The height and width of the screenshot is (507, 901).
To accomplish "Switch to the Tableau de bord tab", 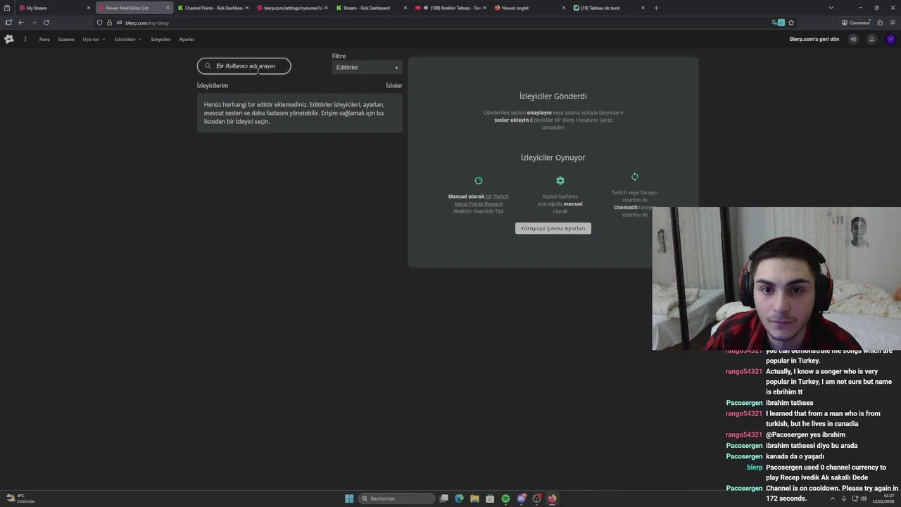I will (x=609, y=8).
